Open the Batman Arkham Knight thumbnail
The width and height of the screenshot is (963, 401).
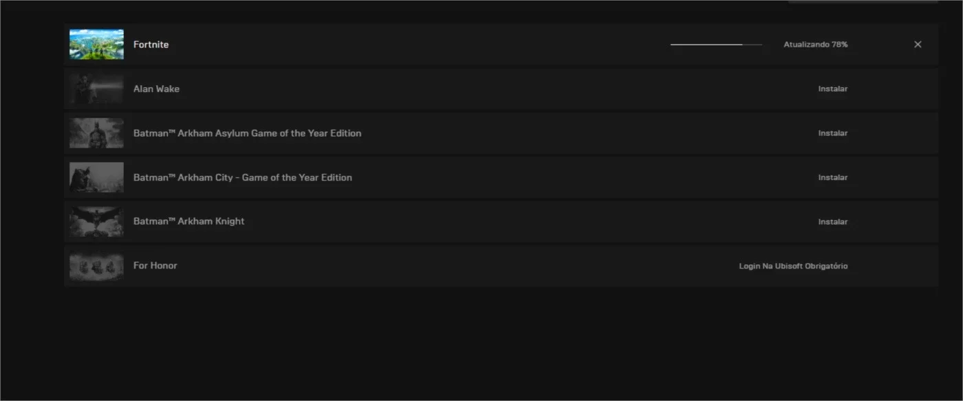pos(97,222)
